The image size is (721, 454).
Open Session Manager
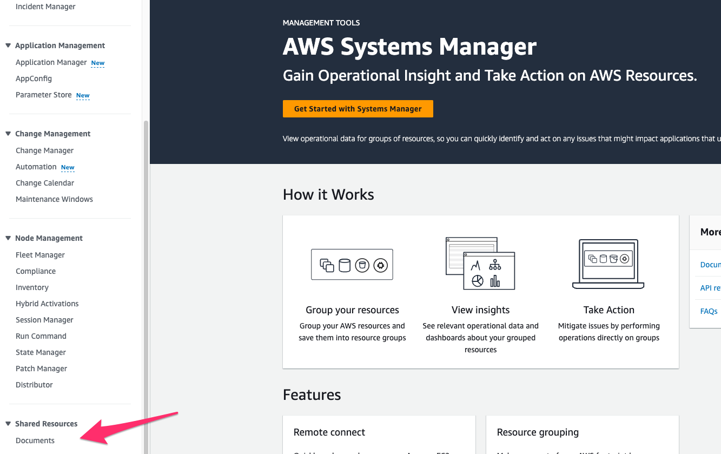tap(44, 320)
